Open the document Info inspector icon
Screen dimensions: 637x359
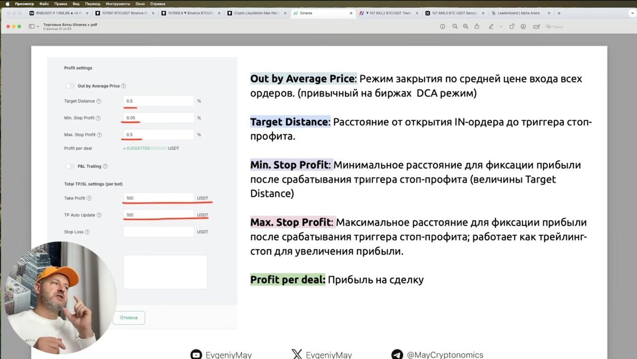[x=442, y=26]
